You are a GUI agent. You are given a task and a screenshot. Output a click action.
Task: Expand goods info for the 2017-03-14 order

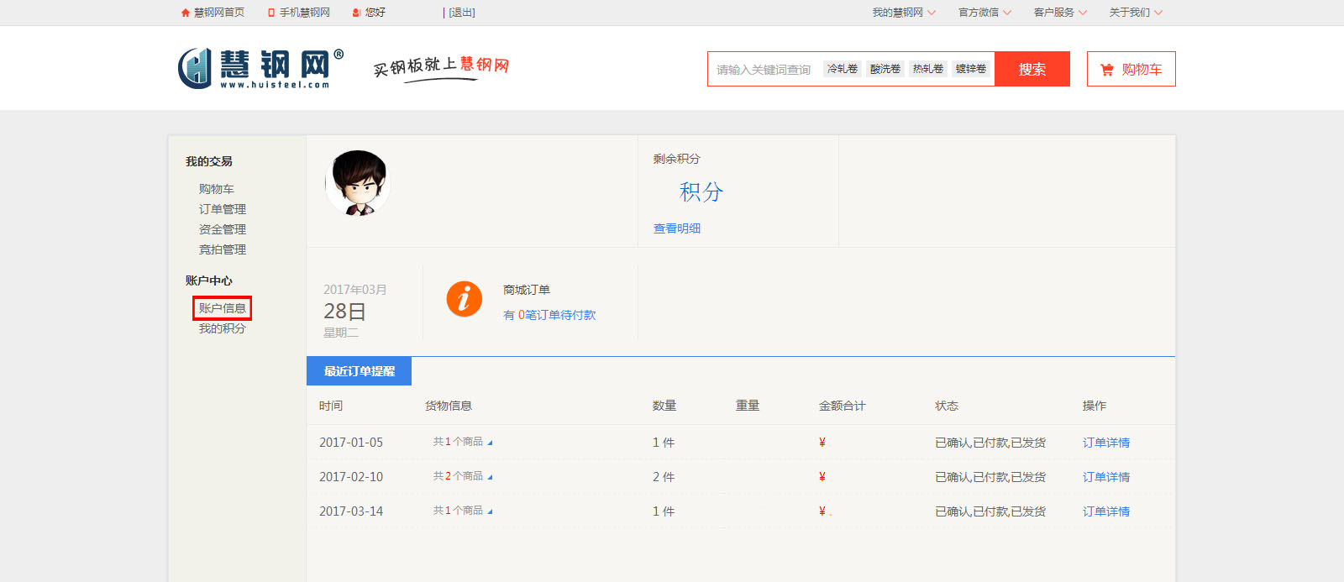pyautogui.click(x=490, y=511)
